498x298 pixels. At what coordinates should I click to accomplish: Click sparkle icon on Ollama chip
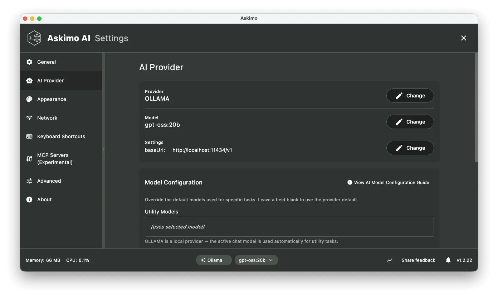pos(203,260)
